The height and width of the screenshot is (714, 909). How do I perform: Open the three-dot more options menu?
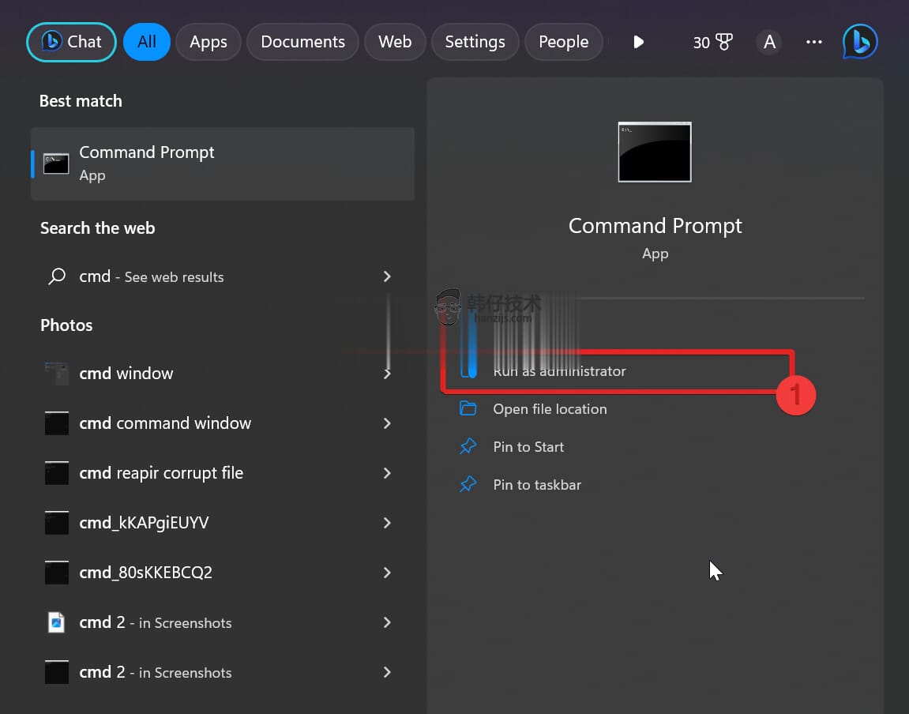tap(813, 42)
